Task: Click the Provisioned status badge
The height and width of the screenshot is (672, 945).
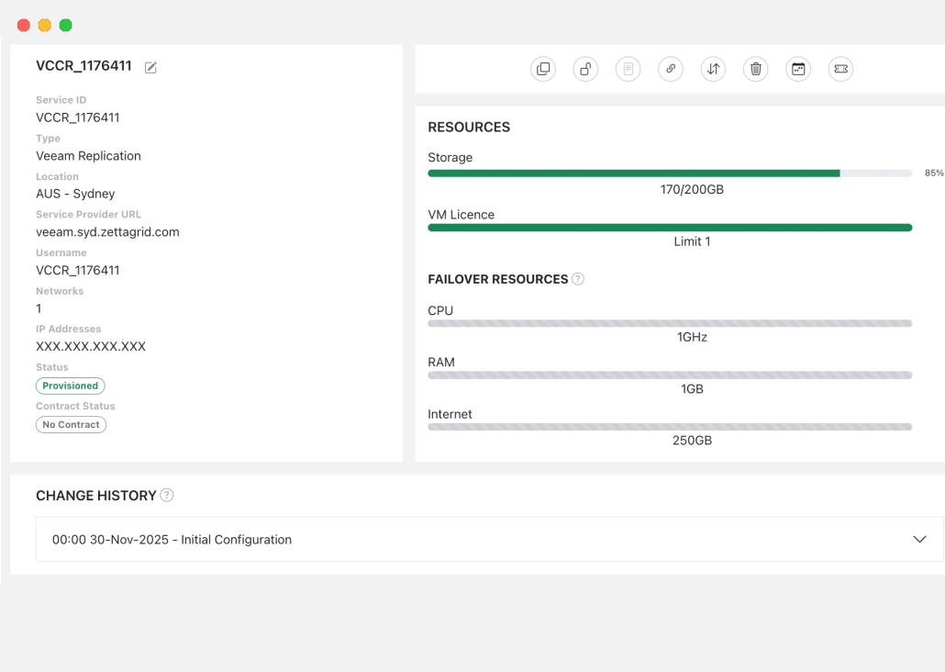Action: (71, 386)
